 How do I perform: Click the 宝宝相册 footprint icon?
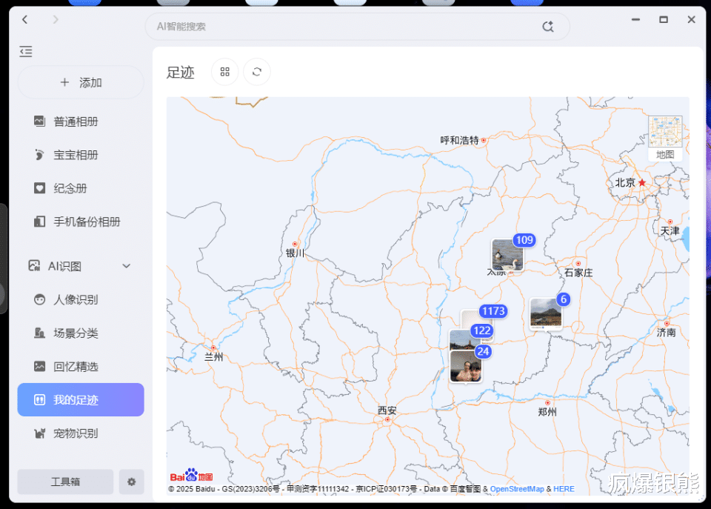(x=39, y=155)
